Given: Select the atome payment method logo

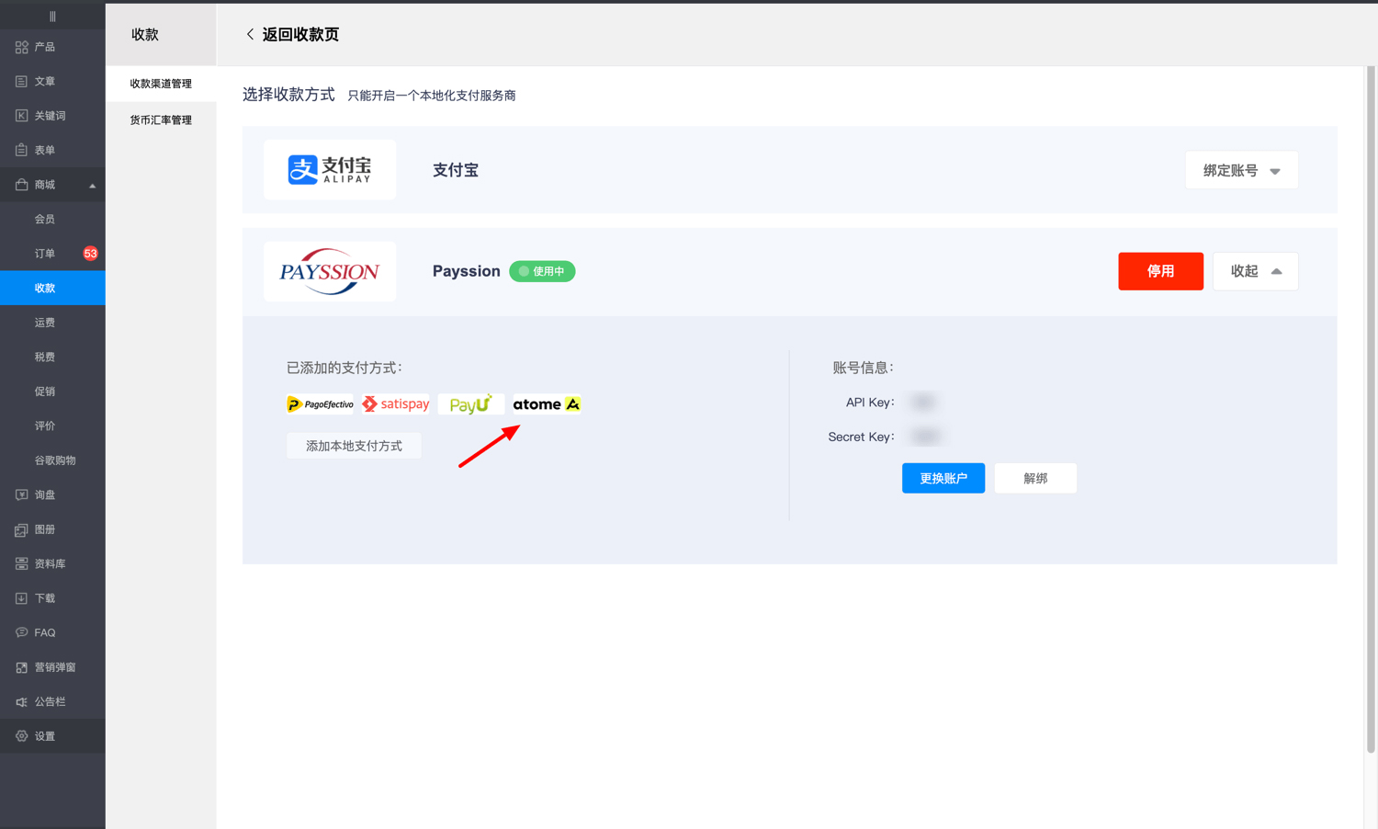Looking at the screenshot, I should 546,404.
